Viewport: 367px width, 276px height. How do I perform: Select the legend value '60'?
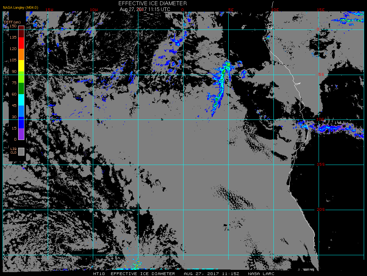pos(14,94)
